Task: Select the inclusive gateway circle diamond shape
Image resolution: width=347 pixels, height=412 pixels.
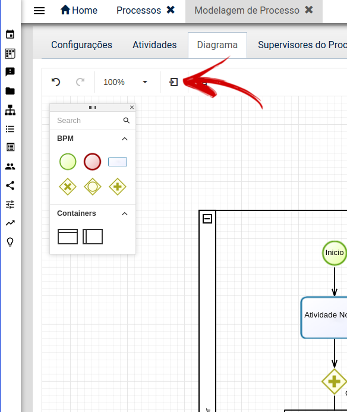Action: tap(93, 187)
